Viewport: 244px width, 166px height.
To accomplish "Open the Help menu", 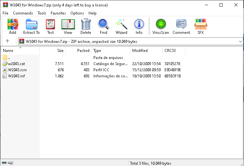I will pos(92,13).
